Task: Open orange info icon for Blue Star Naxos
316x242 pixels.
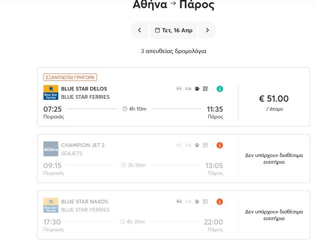Action: [220, 202]
